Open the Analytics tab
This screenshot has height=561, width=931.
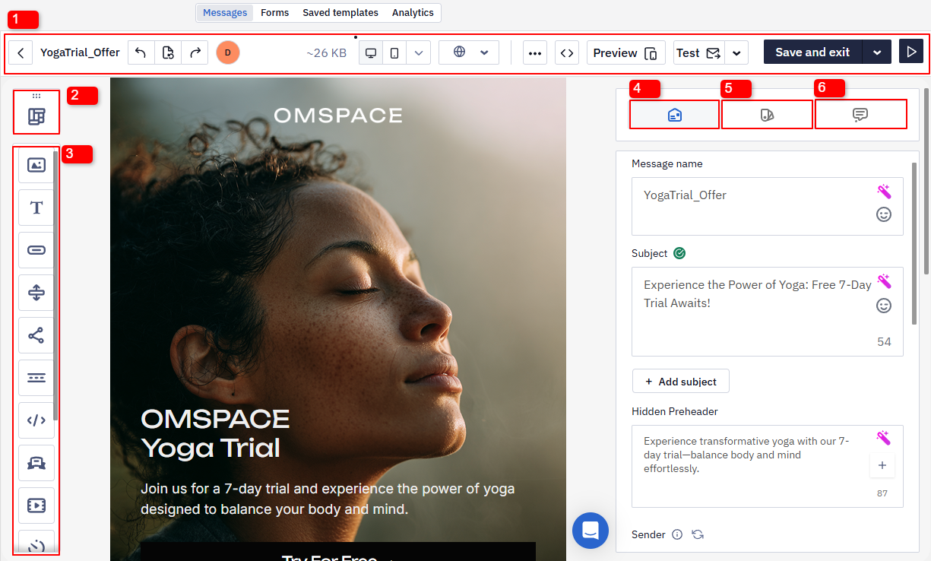point(413,13)
